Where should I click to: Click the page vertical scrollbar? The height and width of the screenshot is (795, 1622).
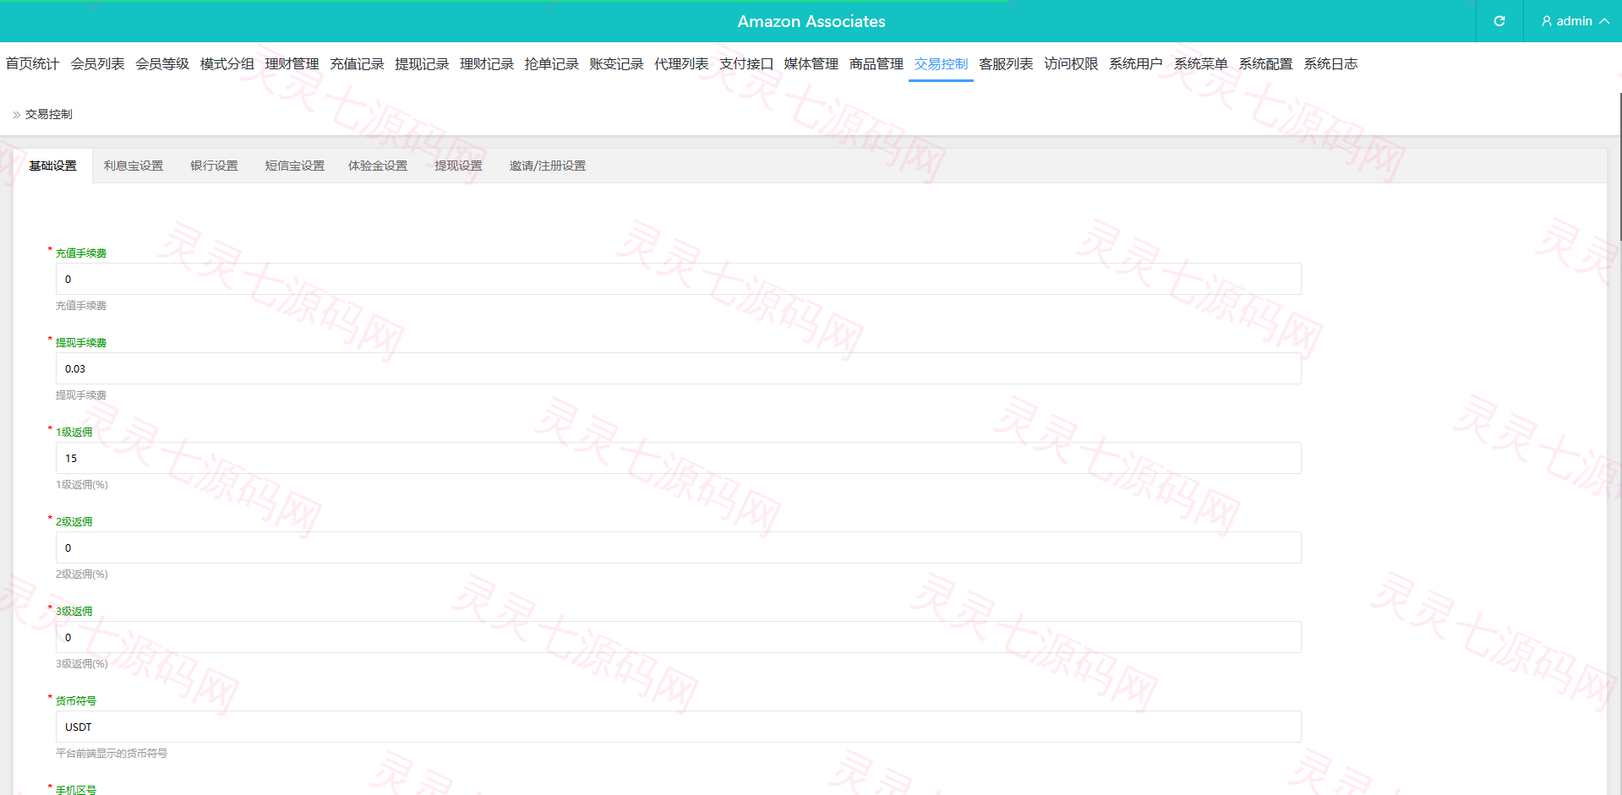click(x=1619, y=167)
